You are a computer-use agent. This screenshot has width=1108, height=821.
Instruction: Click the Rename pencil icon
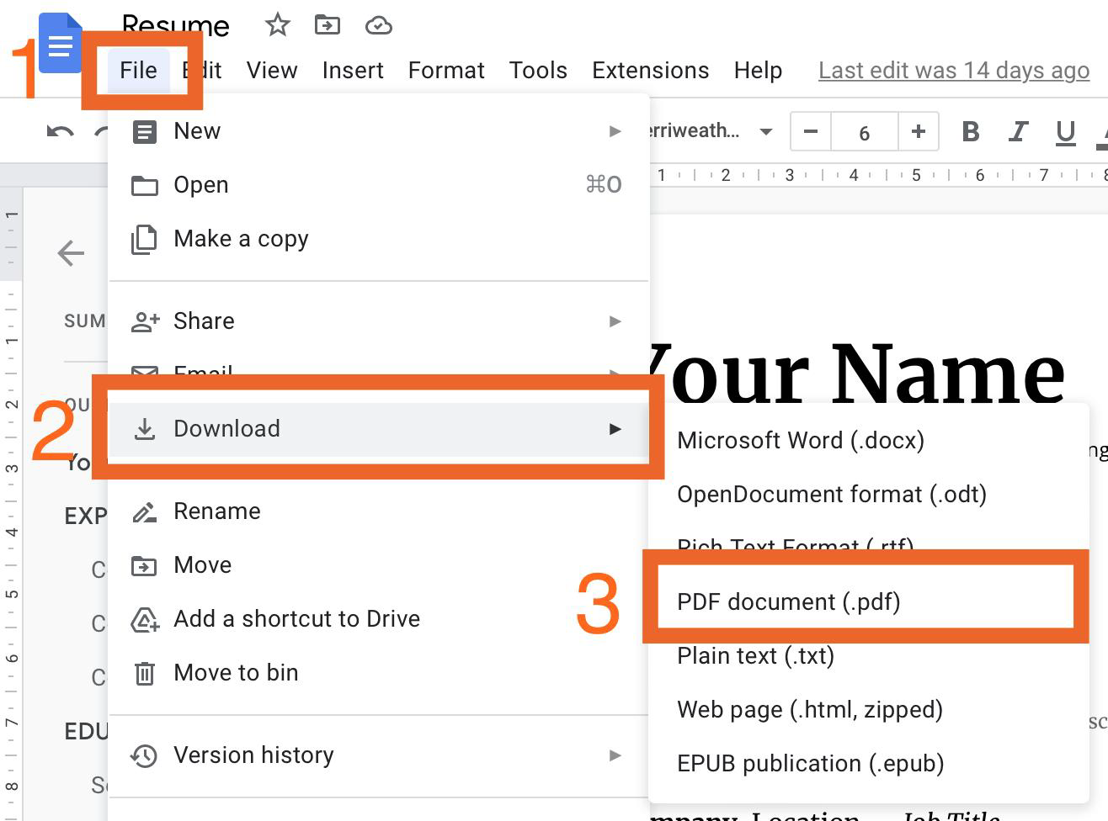(145, 511)
